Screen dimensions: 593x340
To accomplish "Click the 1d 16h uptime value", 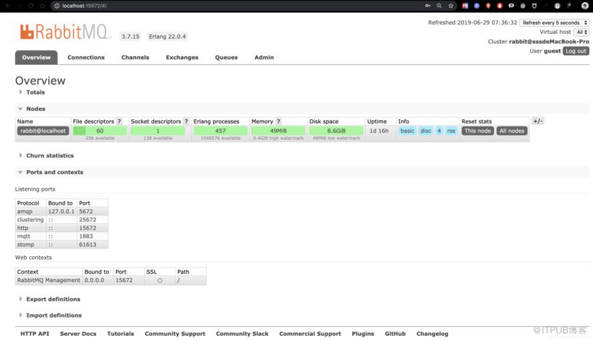I will (379, 131).
